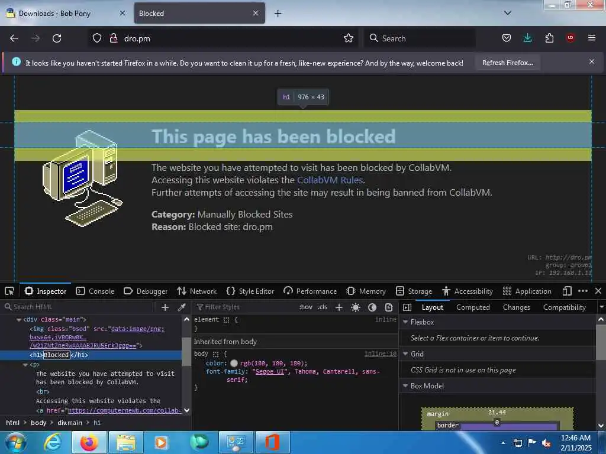Screen dimensions: 606x454
Task: Pick color from page with eyedropper
Action: pos(181,307)
